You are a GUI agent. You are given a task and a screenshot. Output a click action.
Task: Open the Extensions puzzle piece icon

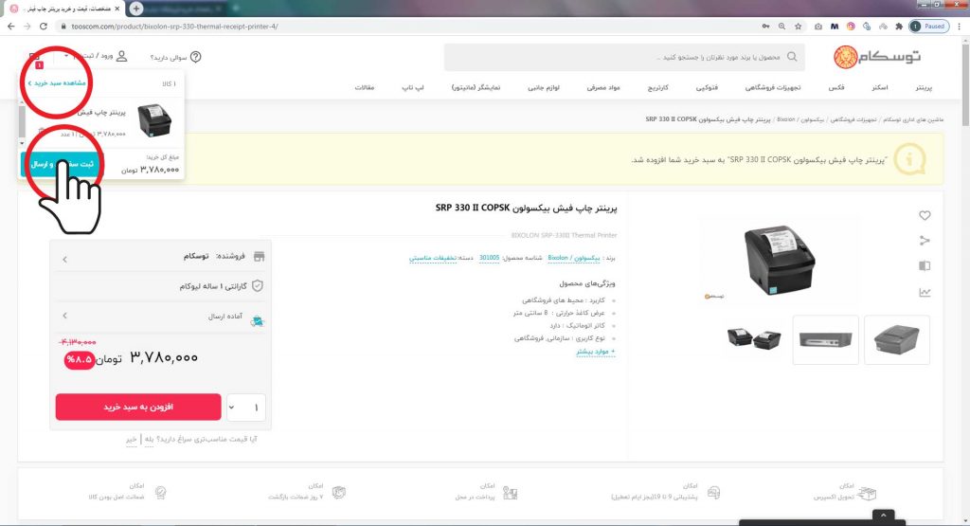pyautogui.click(x=899, y=27)
